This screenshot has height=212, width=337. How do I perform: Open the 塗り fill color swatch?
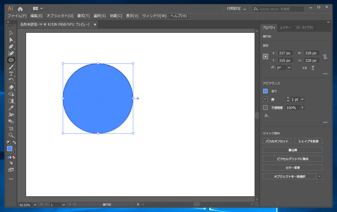pyautogui.click(x=265, y=91)
